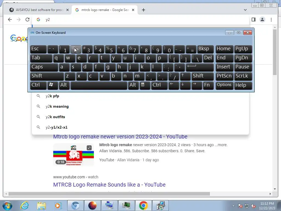This screenshot has height=211, width=281.
Task: Click the down arrow key on keyboard
Action: click(x=185, y=85)
